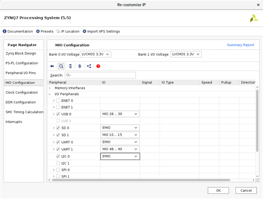Click the Expand All toolbar icon
Image resolution: width=263 pixels, height=199 pixels.
pyautogui.click(x=79, y=66)
